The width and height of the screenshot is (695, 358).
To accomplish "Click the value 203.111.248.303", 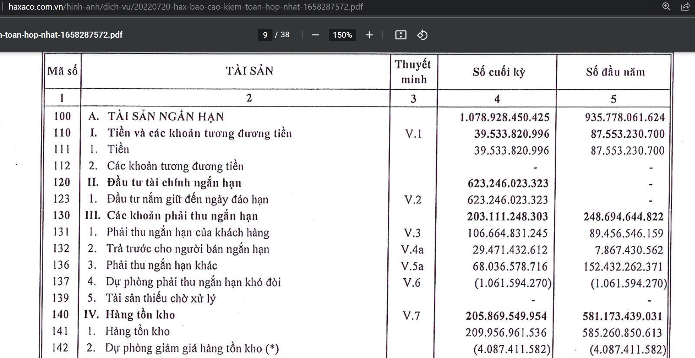I will [x=507, y=217].
